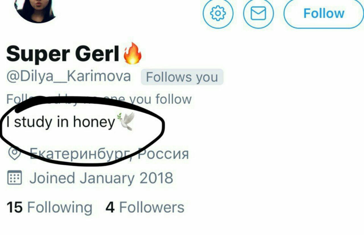364x235 pixels.
Task: Click the fire emoji beside Super Gerl
Action: point(132,53)
